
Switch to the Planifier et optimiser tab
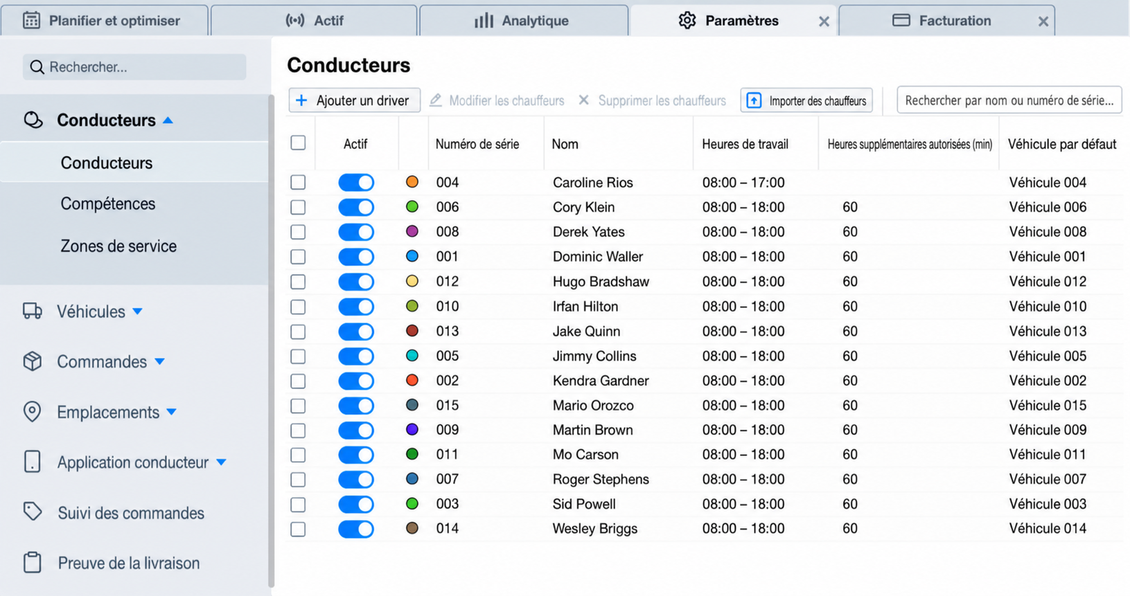[104, 20]
